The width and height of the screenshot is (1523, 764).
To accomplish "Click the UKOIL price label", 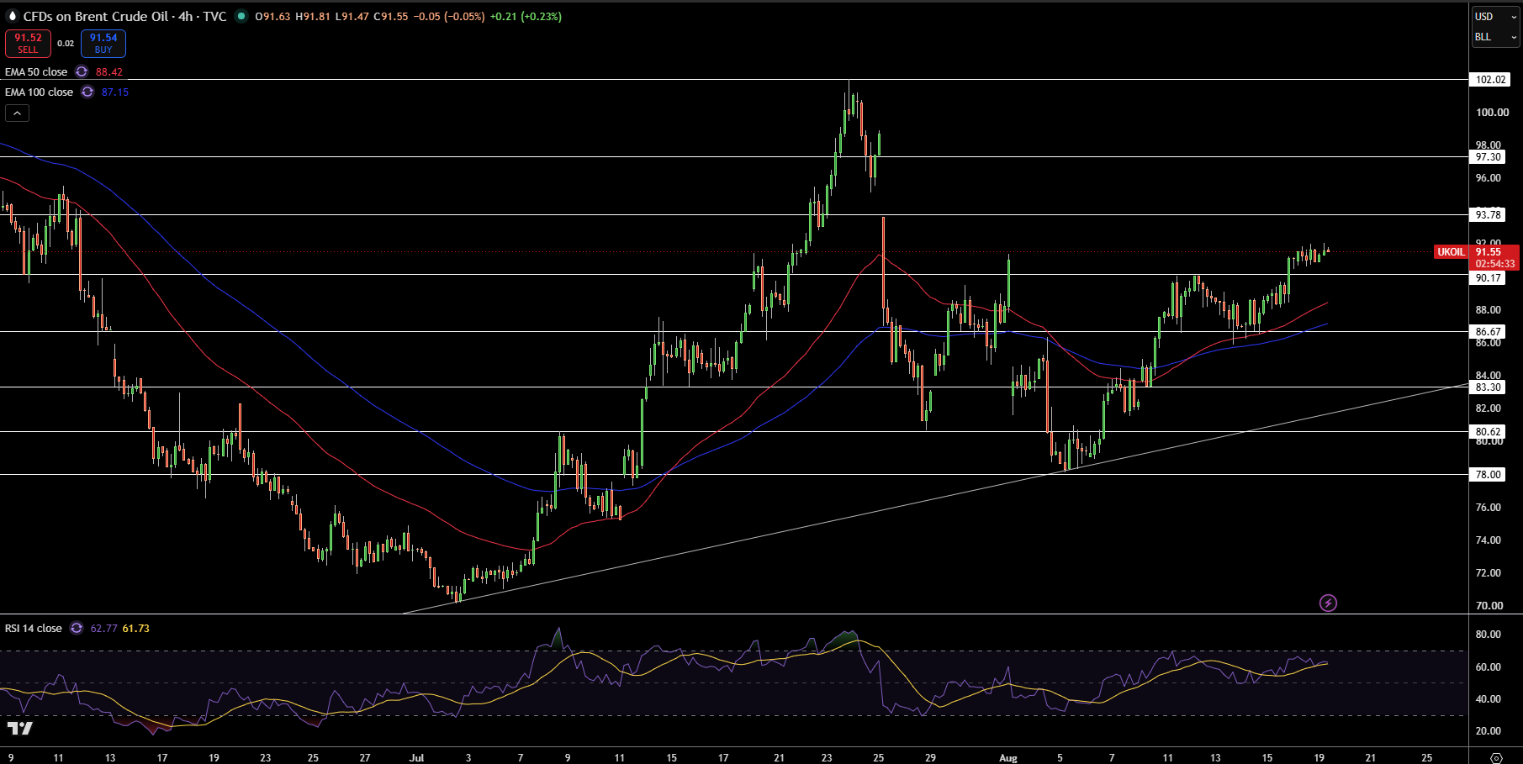I will 1451,252.
